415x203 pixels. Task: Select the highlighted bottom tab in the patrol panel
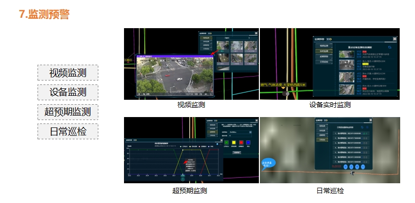click(322, 140)
